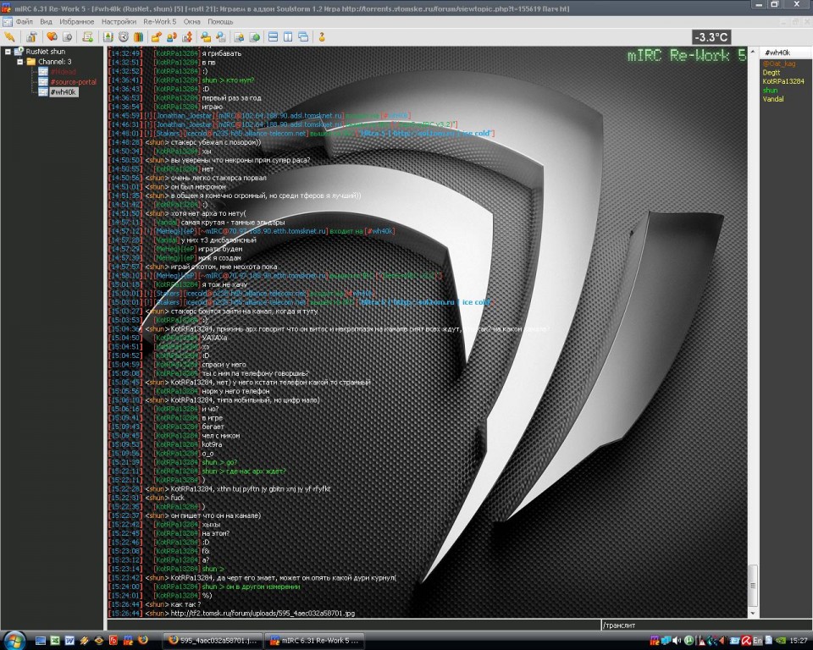Collapse the Channel: 3 folder node
Screen dimensions: 813x650
19,62
